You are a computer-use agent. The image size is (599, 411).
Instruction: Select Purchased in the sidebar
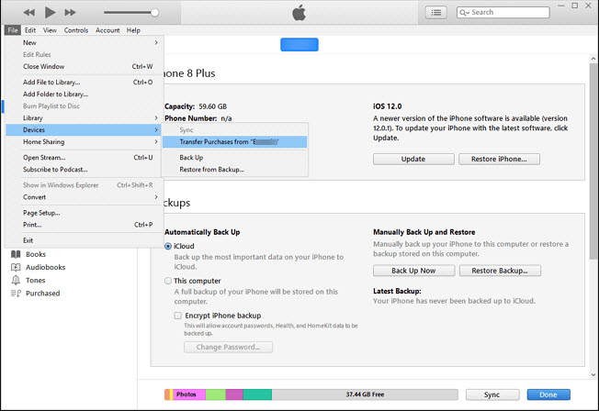pyautogui.click(x=43, y=293)
